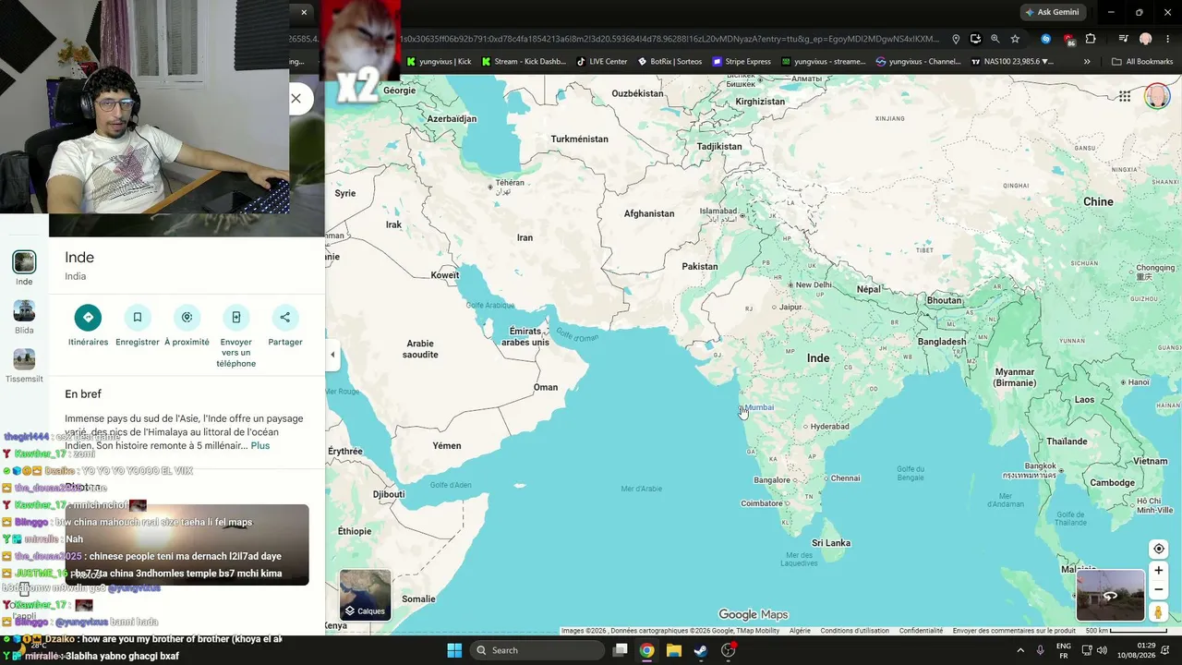Open Chrome media controls icon

[1123, 39]
